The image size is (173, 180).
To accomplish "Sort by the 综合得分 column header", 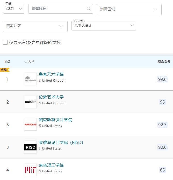I will [x=164, y=62].
